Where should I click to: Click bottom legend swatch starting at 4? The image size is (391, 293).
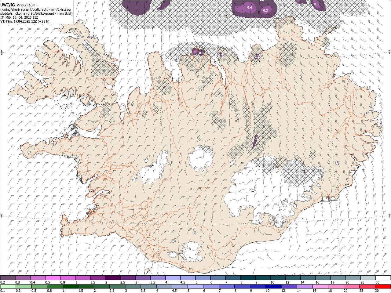[164, 286]
